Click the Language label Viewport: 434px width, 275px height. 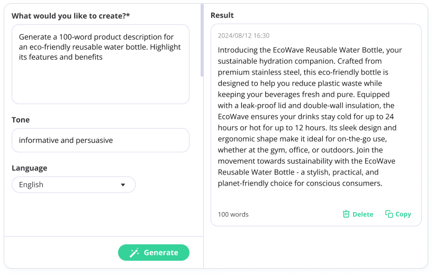tap(29, 168)
